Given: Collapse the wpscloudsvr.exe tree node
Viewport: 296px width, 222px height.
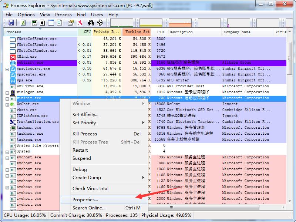Looking at the screenshot, I should [7, 69].
